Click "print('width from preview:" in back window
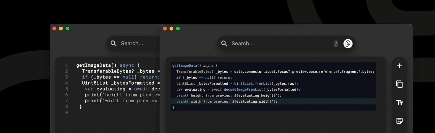Image resolution: width=435 pixels, height=133 pixels. click(x=123, y=100)
